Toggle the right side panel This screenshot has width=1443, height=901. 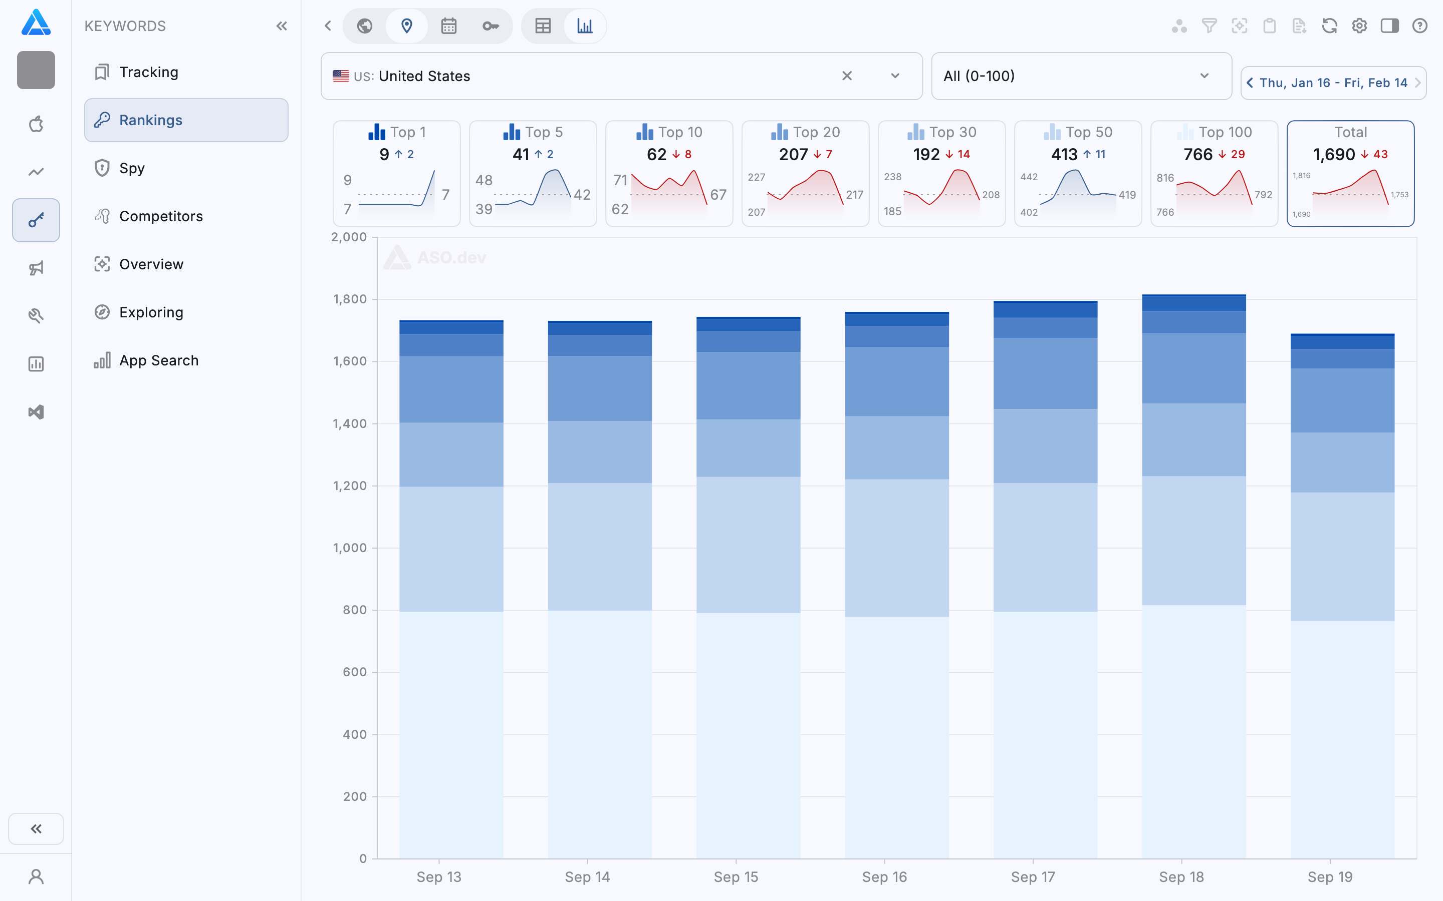point(1389,26)
